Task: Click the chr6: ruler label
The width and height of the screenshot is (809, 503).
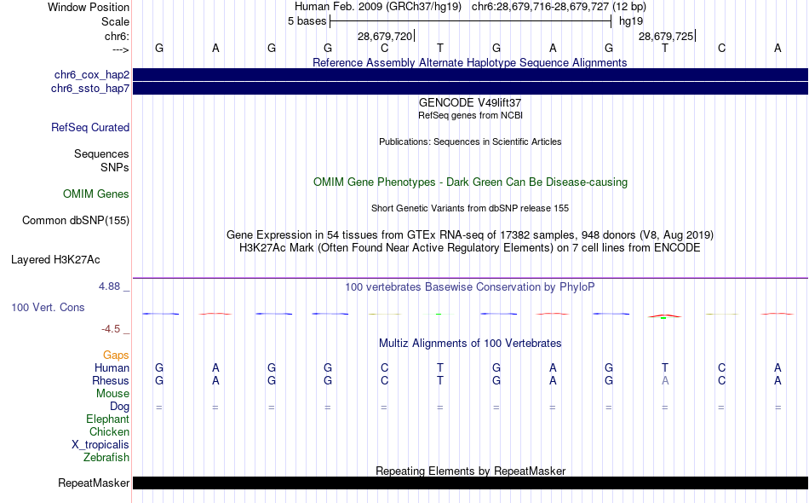Action: point(117,36)
